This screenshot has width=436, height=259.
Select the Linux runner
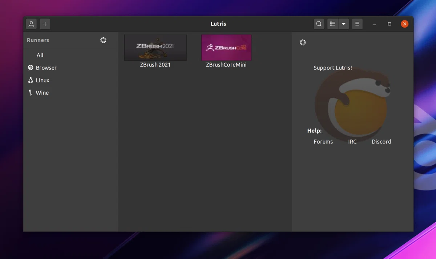pyautogui.click(x=43, y=80)
